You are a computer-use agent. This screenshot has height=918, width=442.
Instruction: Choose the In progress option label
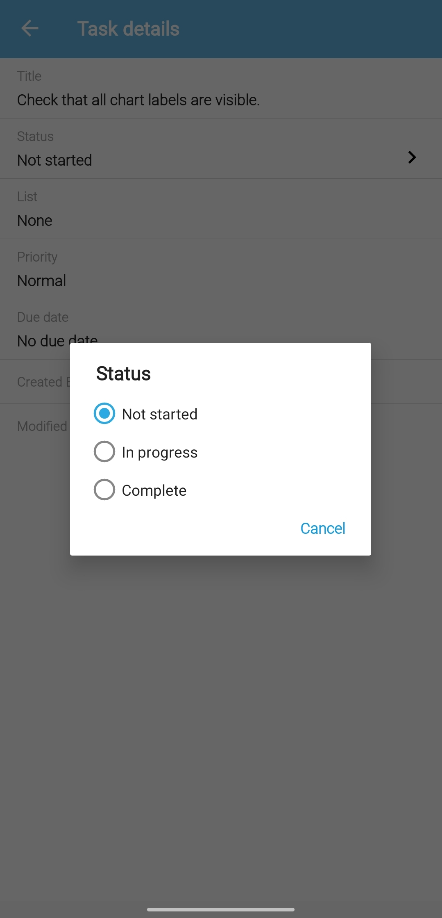coord(160,452)
